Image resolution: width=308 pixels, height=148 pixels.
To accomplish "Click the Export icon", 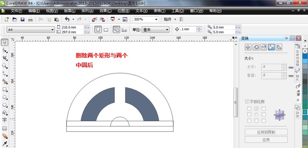I will click(x=102, y=19).
